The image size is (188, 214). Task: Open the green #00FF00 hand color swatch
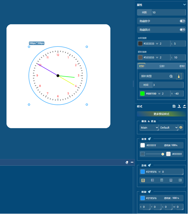click(142, 94)
